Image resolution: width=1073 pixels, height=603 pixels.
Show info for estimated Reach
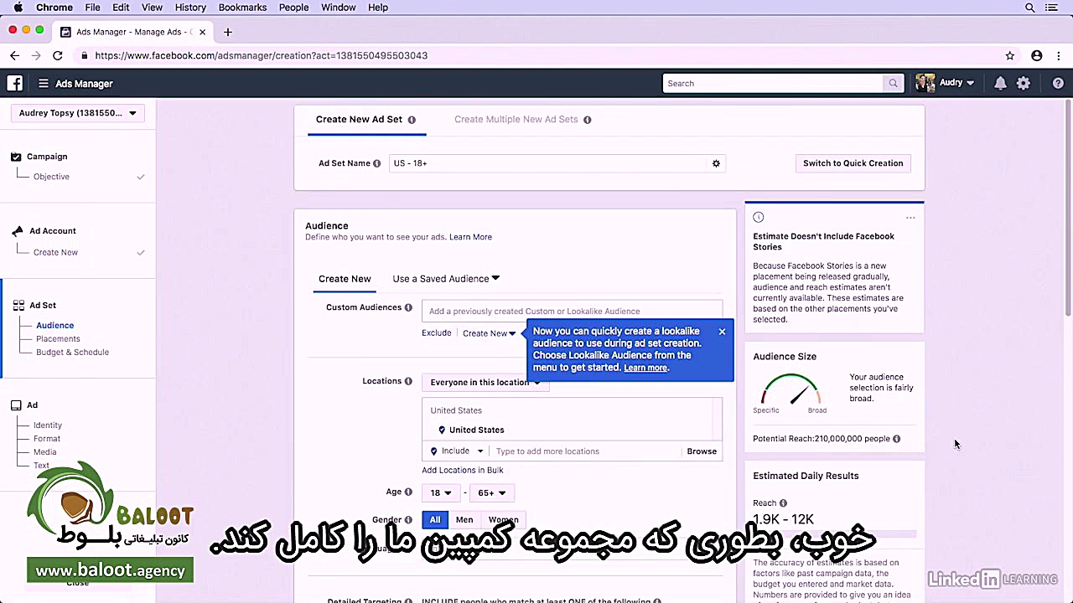(784, 503)
